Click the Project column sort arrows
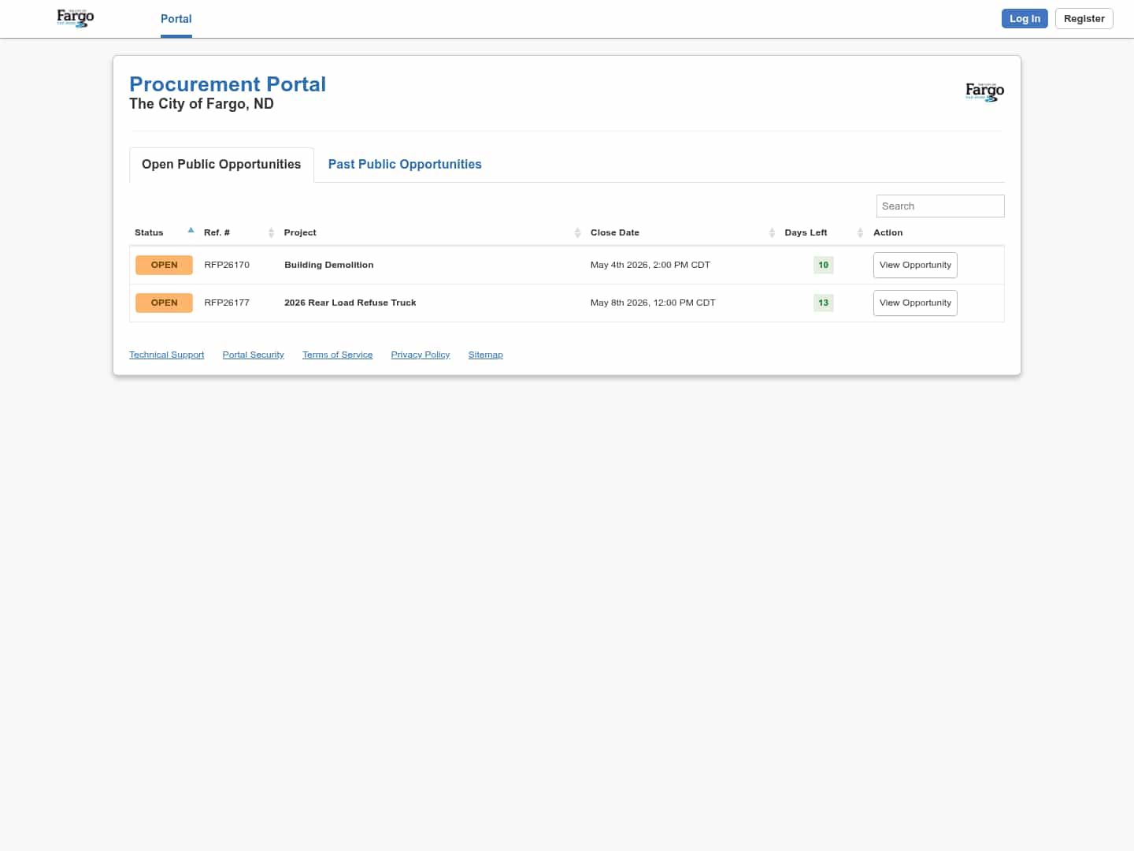 pyautogui.click(x=577, y=233)
